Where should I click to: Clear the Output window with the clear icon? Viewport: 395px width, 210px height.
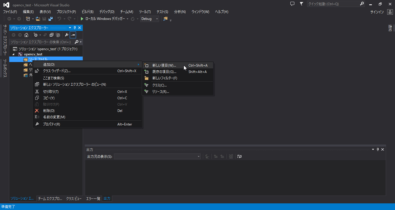(x=231, y=156)
